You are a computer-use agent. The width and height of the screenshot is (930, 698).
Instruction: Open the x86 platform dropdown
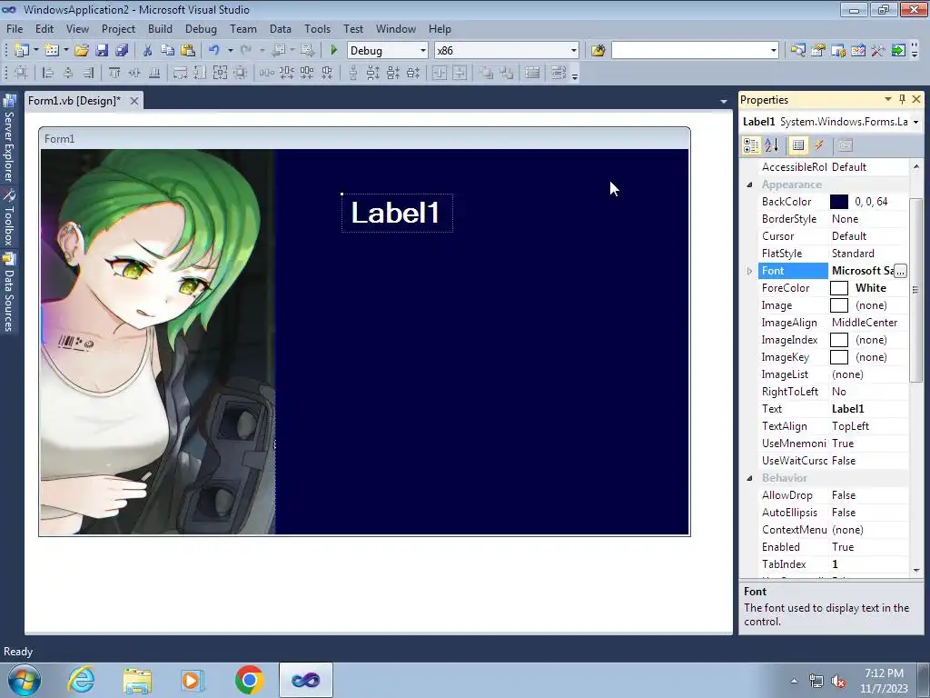point(574,51)
